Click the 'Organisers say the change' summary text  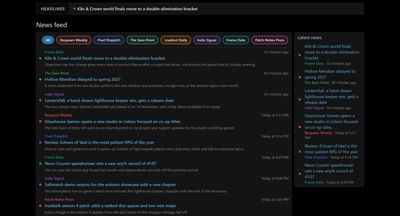[150, 65]
